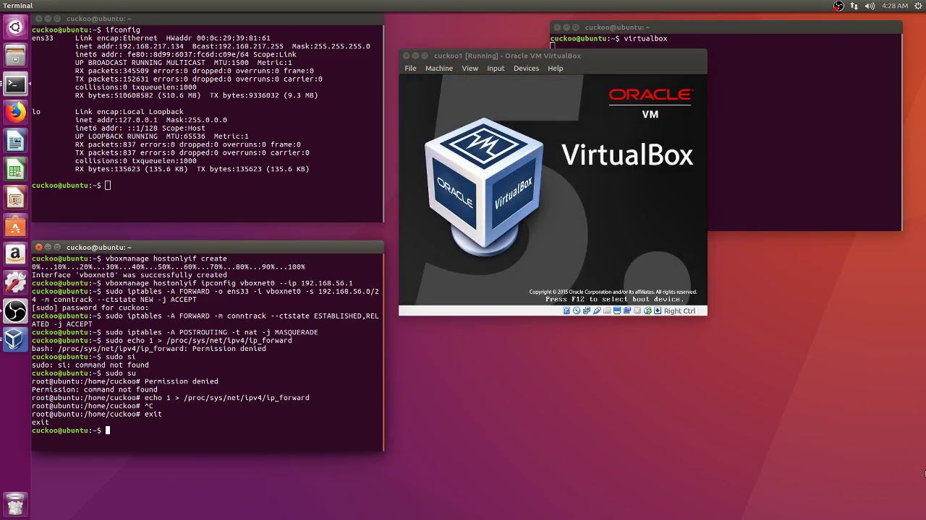
Task: Open the session power menu gear
Action: pos(917,6)
